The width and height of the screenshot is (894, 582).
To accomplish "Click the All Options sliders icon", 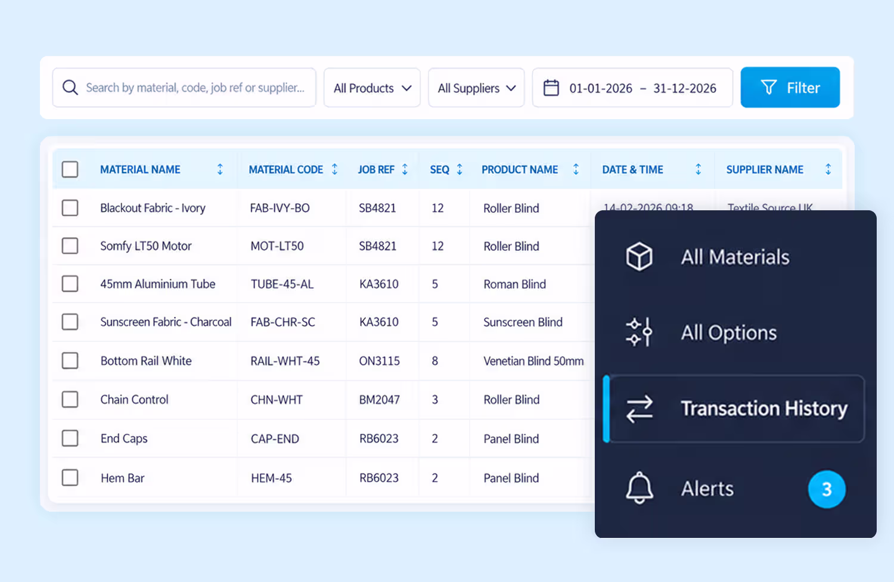I will tap(639, 332).
